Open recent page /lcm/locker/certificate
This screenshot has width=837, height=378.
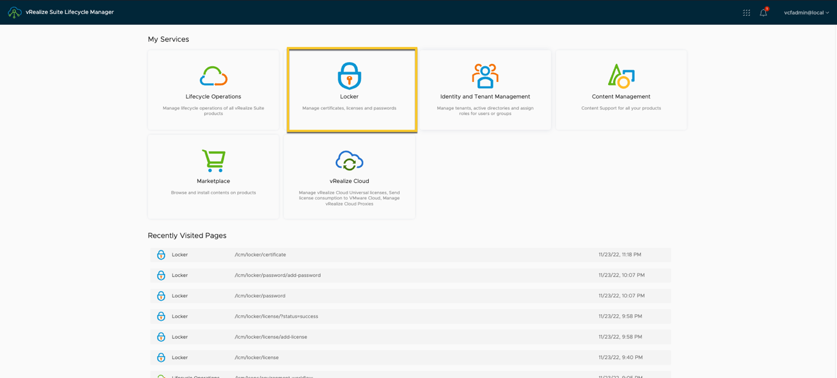pos(260,255)
